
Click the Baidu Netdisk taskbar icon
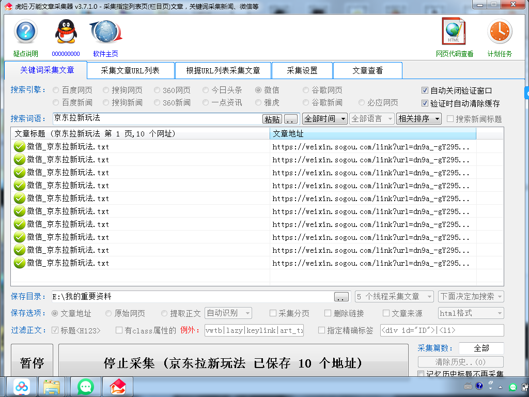tap(22, 387)
